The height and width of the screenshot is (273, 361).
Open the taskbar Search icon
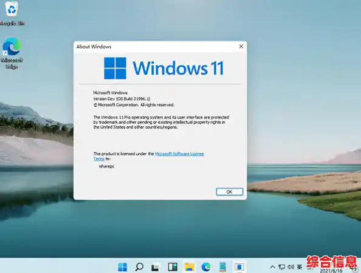click(139, 267)
